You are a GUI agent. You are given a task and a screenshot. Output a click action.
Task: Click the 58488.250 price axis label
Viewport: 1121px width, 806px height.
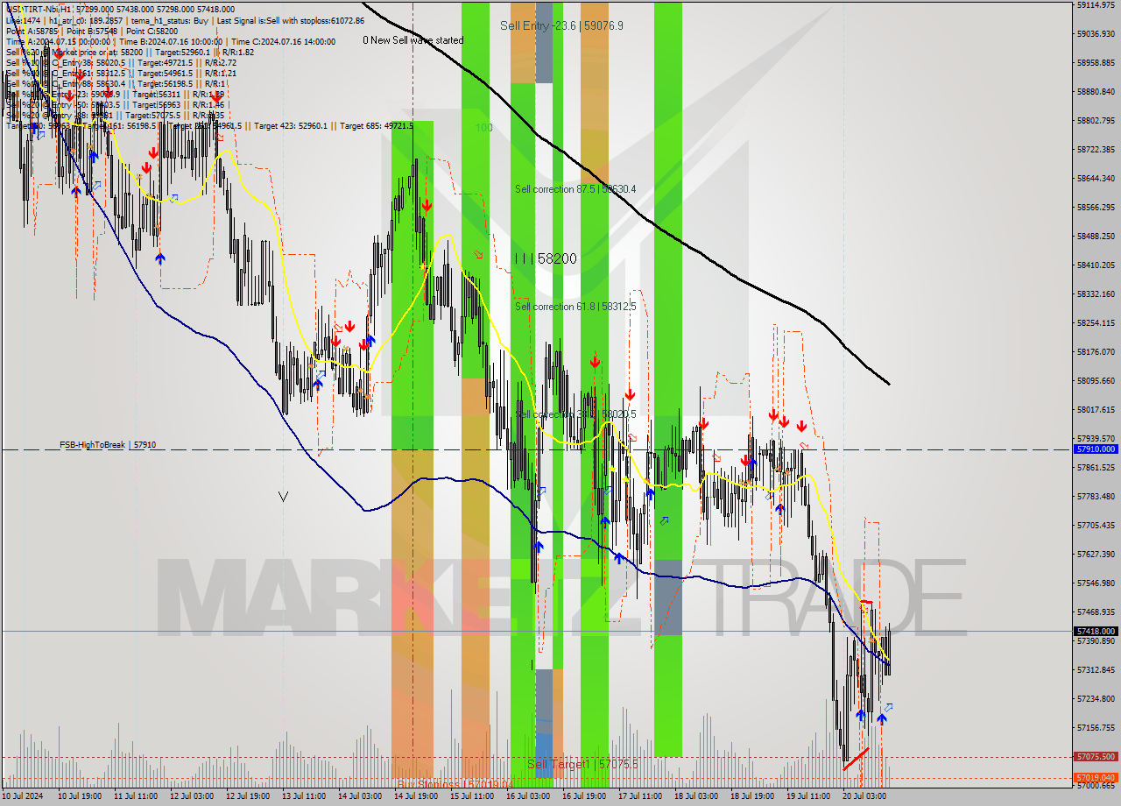1096,237
